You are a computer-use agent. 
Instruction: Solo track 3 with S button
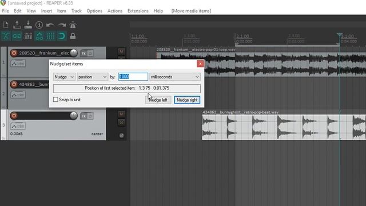click(121, 122)
